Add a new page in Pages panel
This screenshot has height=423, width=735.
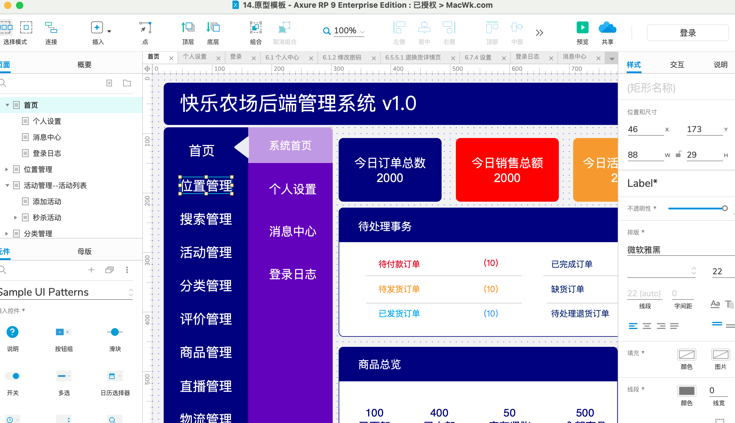[109, 83]
